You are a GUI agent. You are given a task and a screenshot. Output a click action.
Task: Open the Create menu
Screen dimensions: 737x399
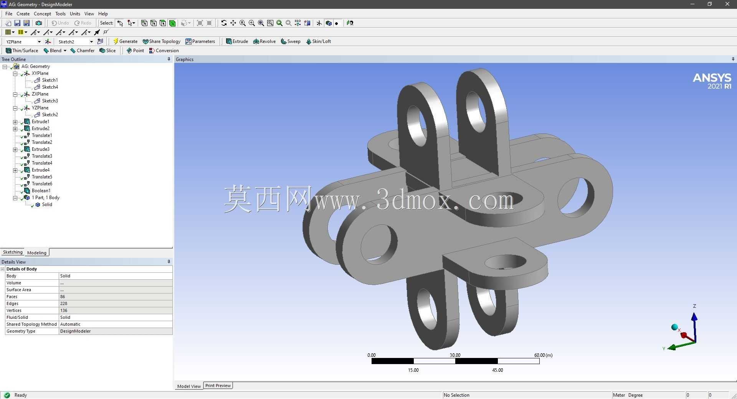point(23,13)
